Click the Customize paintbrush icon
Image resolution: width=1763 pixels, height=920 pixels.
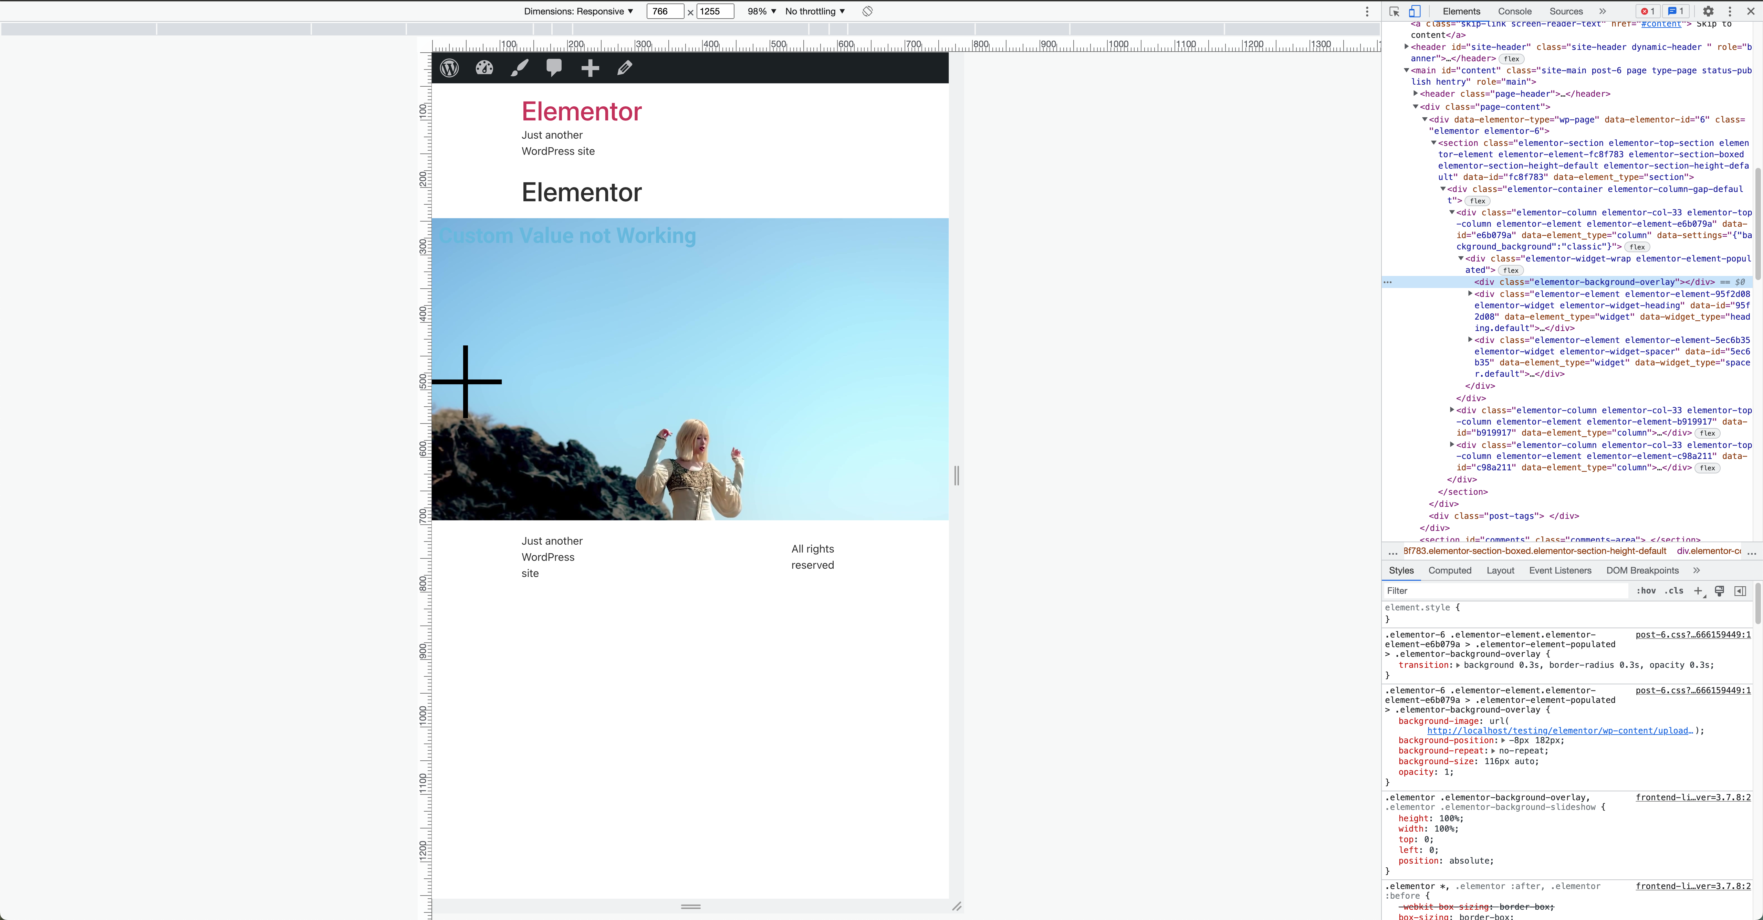tap(520, 68)
